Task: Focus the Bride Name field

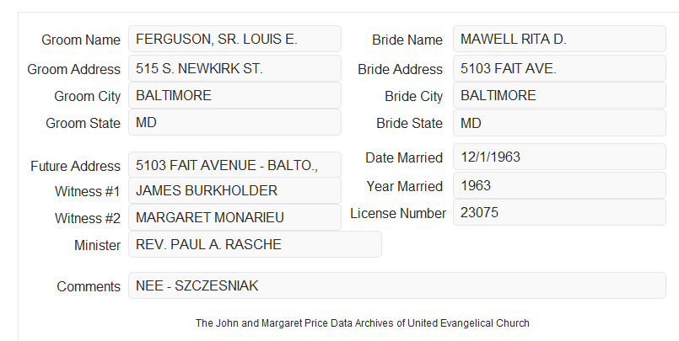Action: pos(559,39)
